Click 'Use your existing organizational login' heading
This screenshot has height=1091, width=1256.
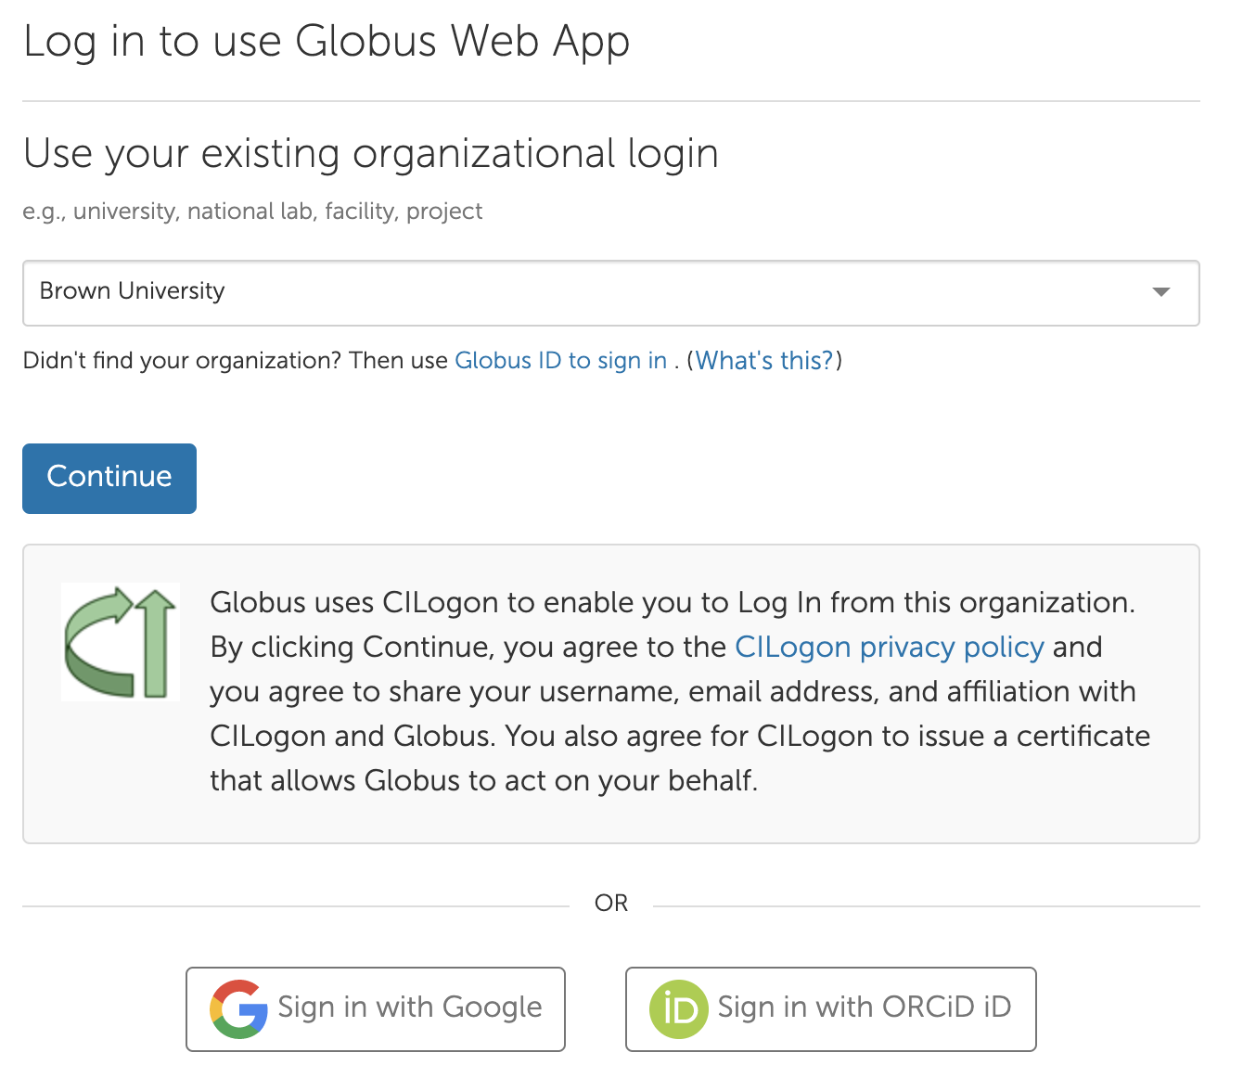click(371, 155)
